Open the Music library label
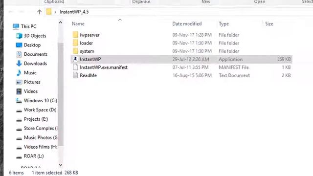 pyautogui.click(x=30, y=73)
